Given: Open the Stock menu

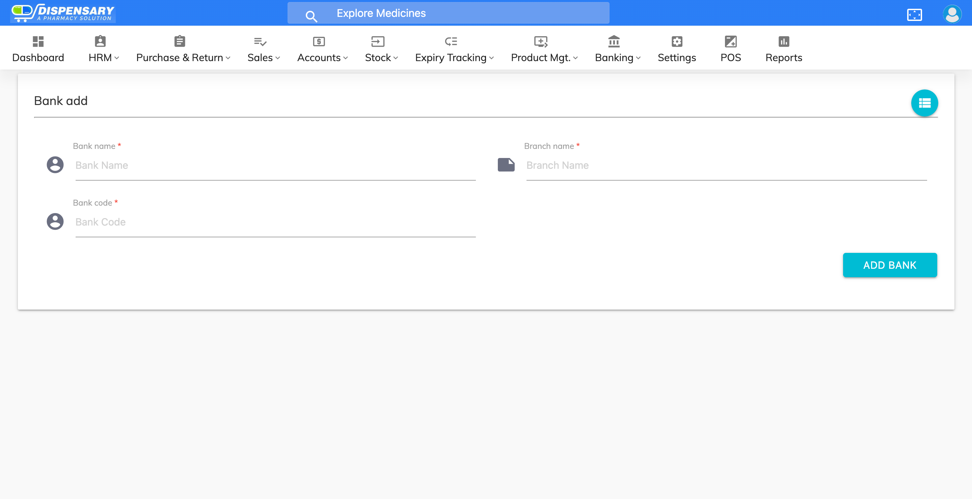Looking at the screenshot, I should click(x=381, y=57).
